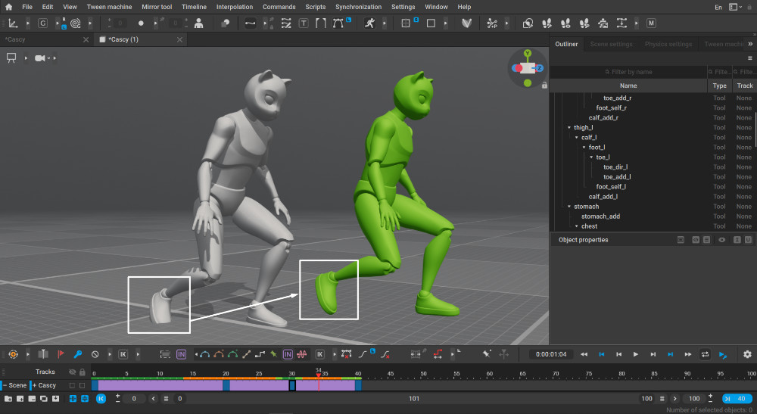Open the Synchronization menu
Viewport: 757px width, 414px height.
pos(359,7)
